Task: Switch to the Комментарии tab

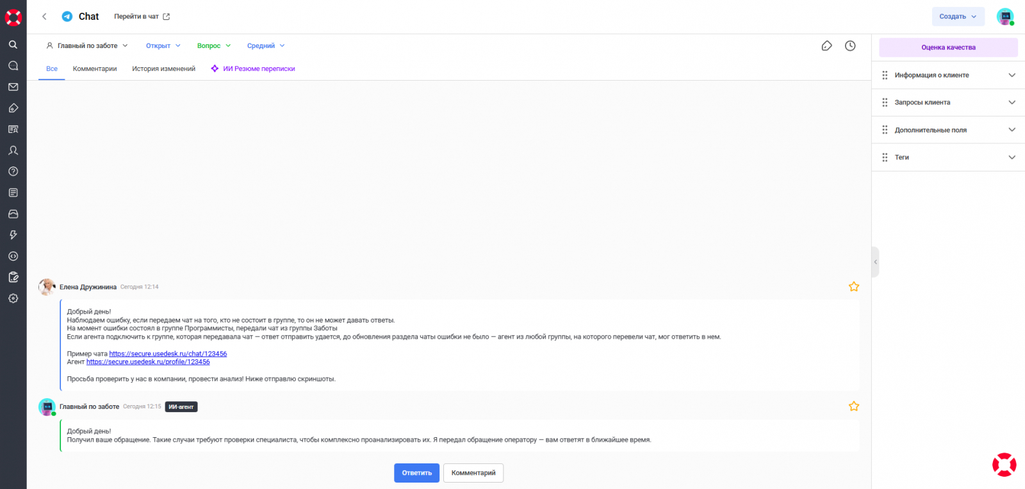Action: 95,69
